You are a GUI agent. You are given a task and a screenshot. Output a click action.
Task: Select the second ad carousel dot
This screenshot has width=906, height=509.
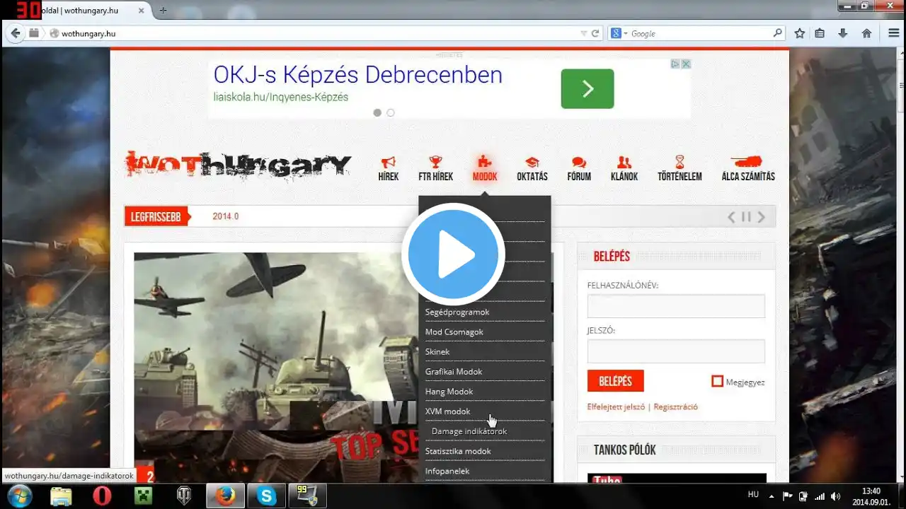tap(391, 112)
